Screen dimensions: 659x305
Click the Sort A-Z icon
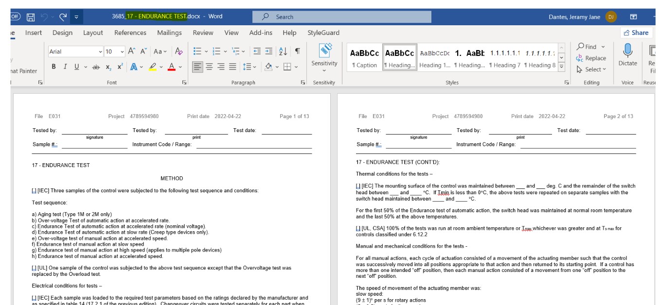tap(284, 51)
